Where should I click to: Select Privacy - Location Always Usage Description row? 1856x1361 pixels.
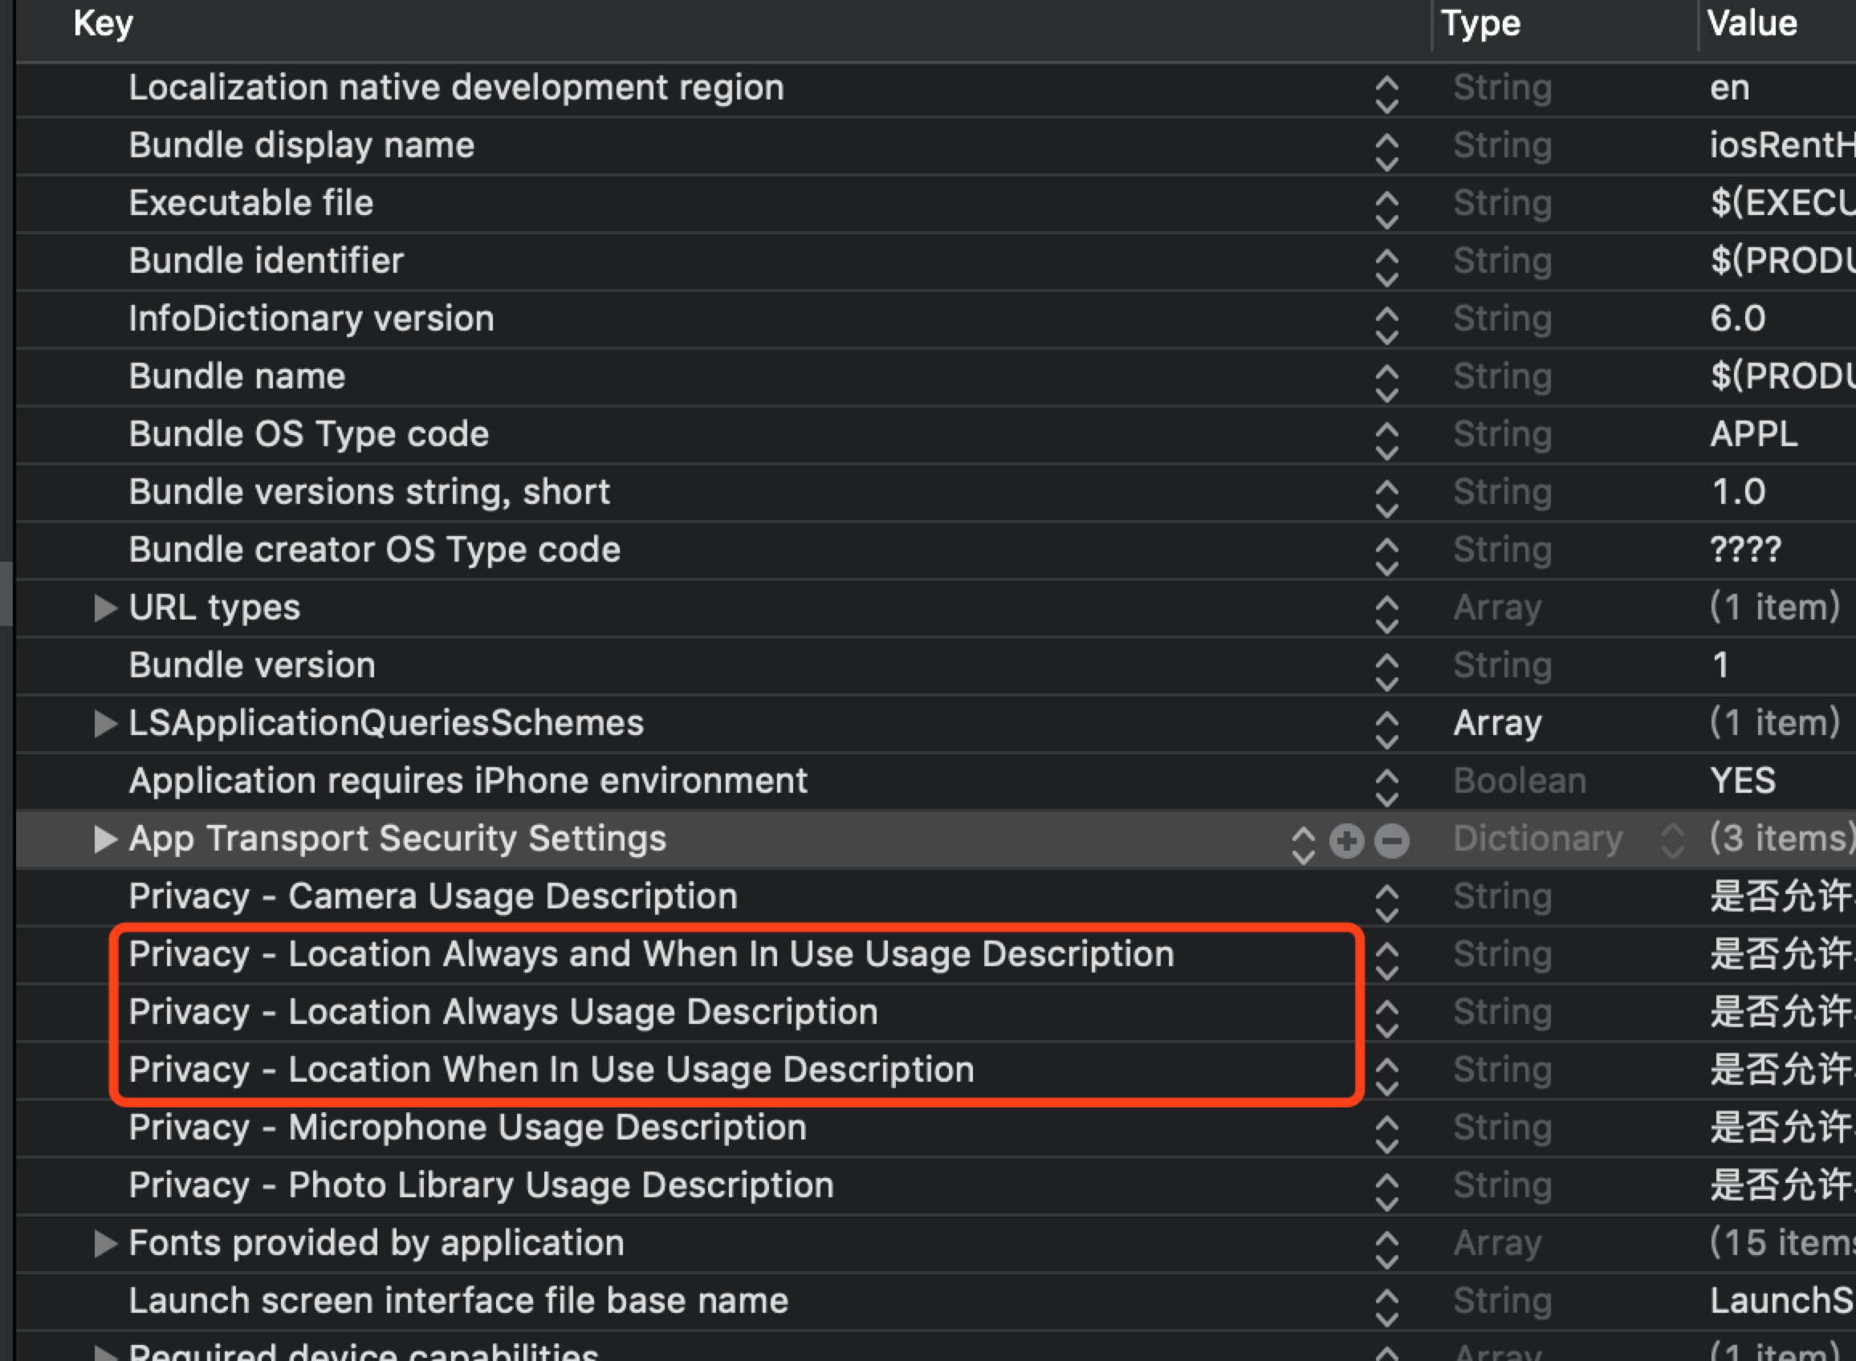503,1012
